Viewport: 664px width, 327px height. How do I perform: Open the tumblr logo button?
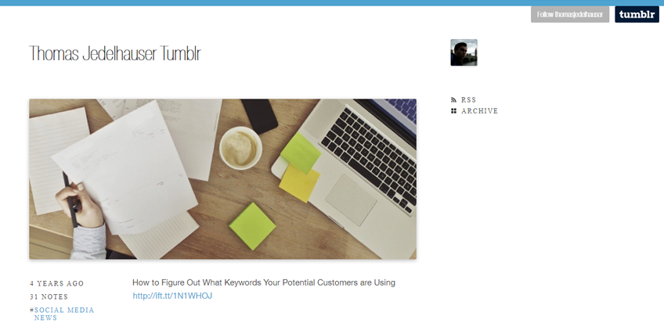click(x=637, y=14)
